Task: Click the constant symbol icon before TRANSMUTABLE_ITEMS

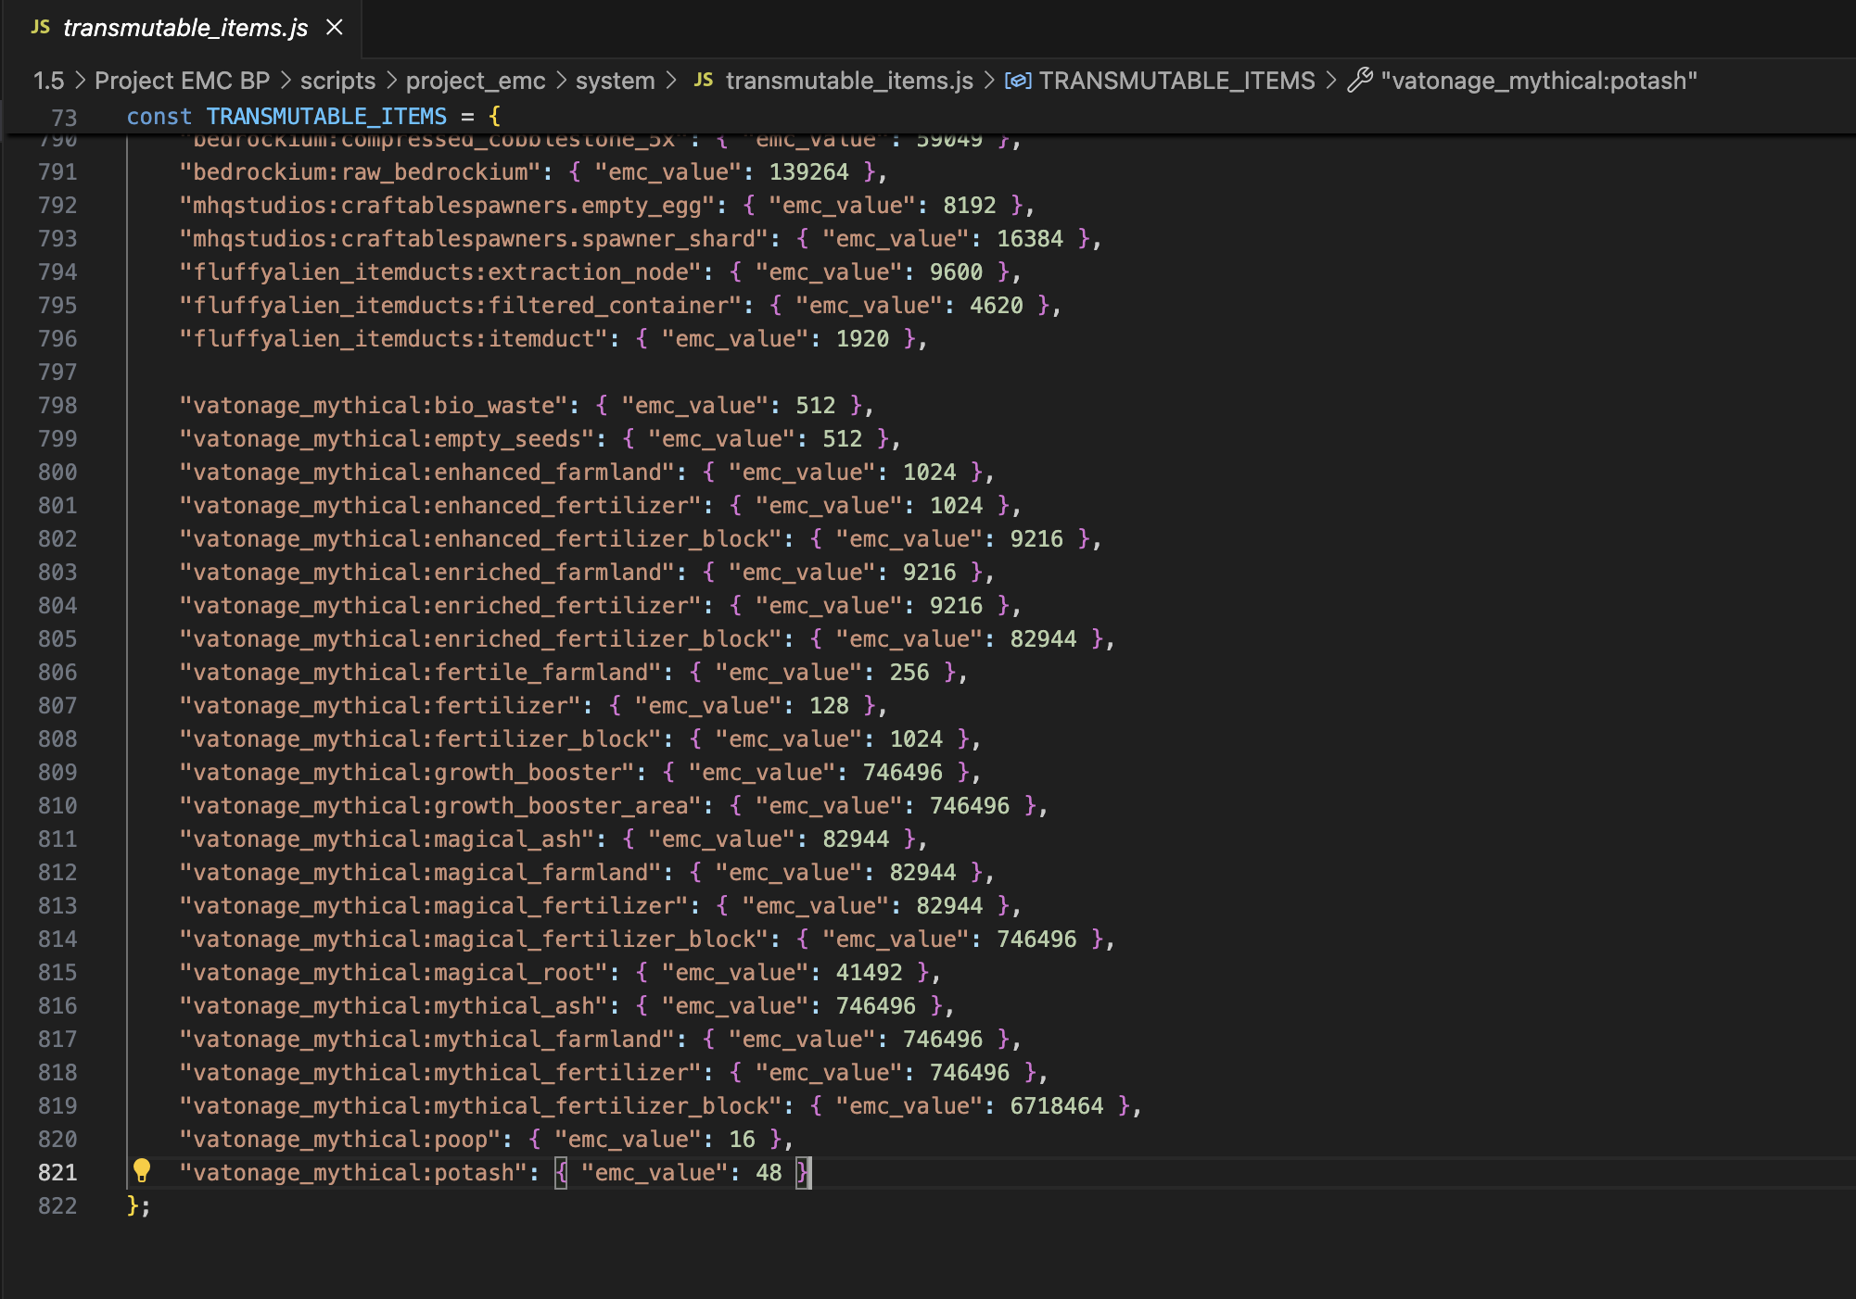Action: click(x=1018, y=81)
